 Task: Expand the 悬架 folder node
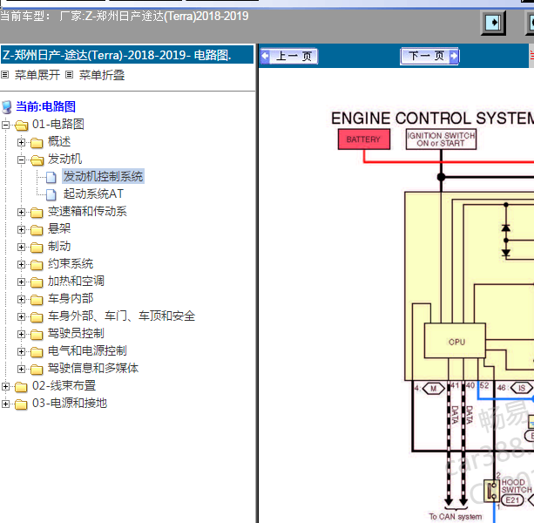[21, 229]
